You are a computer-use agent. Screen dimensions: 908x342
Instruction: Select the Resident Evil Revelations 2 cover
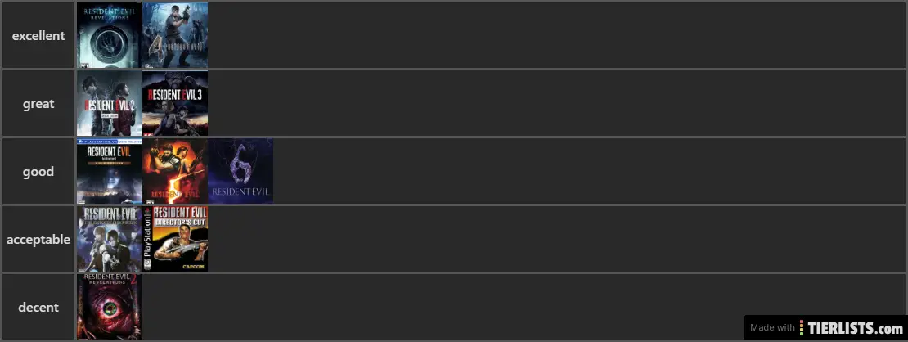[110, 307]
